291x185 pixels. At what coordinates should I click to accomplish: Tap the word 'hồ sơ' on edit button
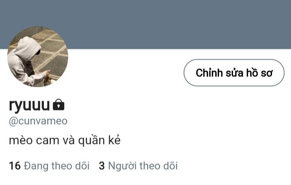coord(259,73)
